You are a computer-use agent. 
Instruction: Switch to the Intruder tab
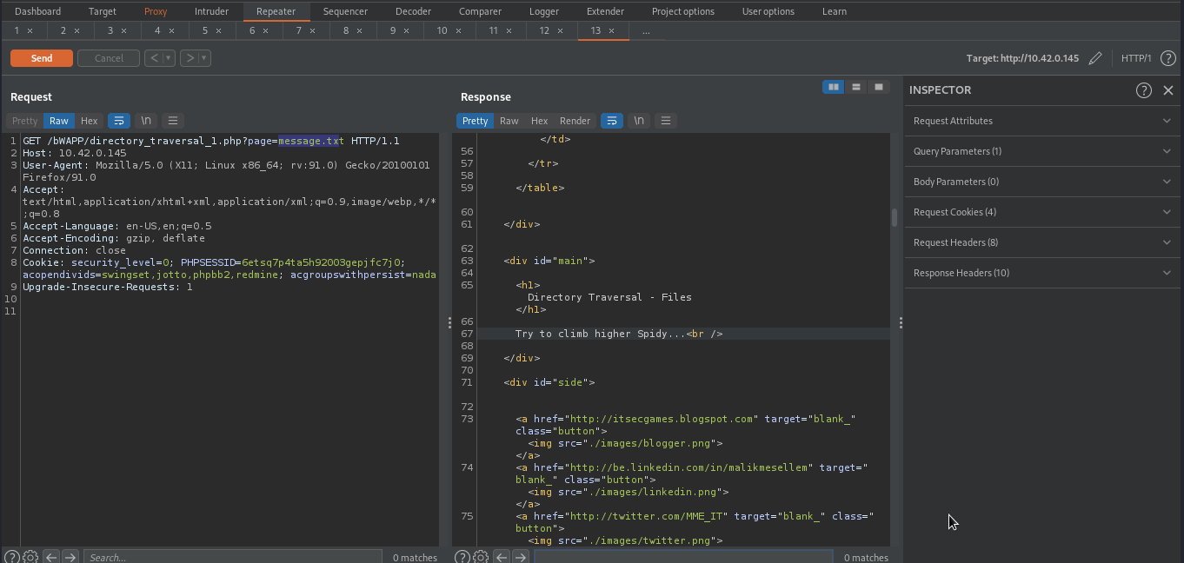[x=211, y=11]
